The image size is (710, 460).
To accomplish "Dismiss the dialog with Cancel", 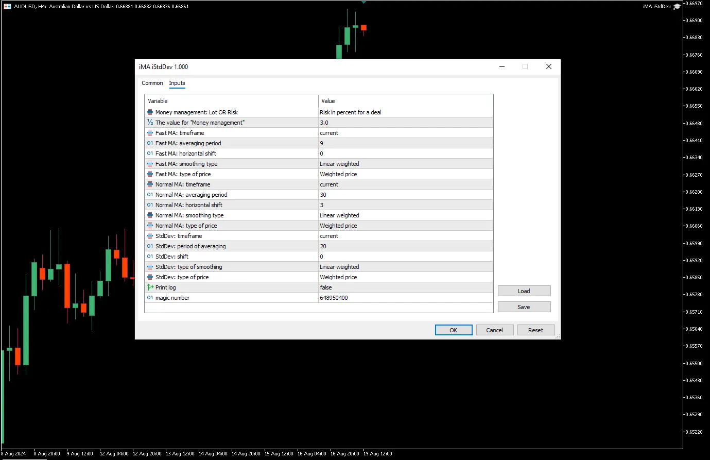I will click(x=495, y=330).
